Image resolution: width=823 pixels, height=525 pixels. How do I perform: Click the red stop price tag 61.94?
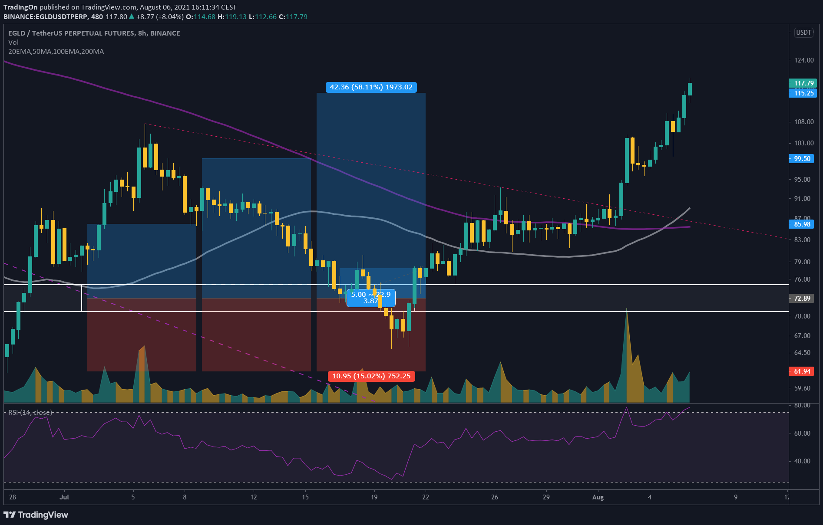(801, 371)
